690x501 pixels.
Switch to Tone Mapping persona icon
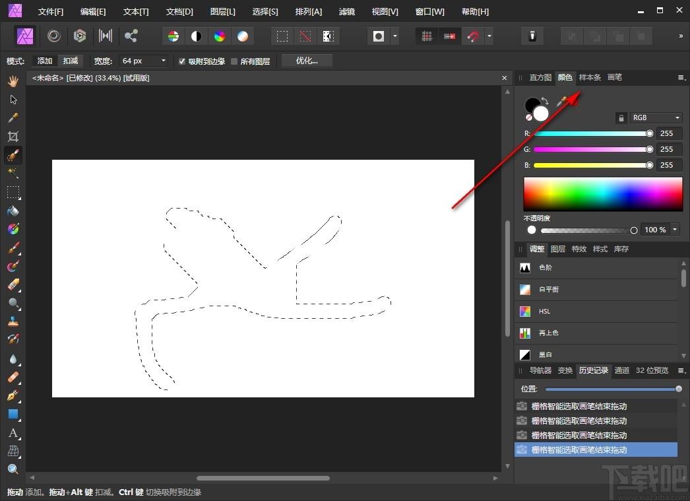coord(105,36)
